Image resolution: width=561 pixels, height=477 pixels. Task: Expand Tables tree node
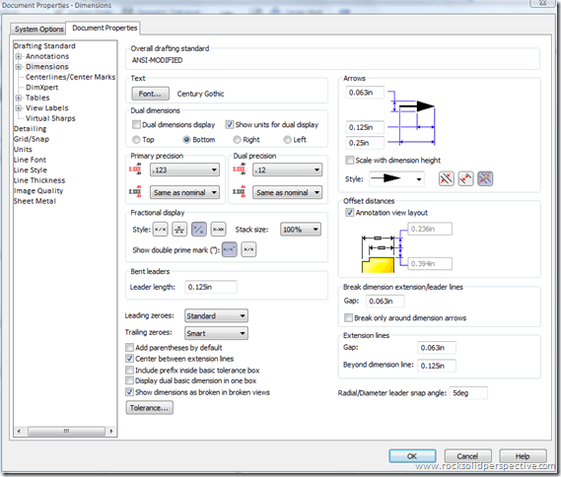[19, 98]
